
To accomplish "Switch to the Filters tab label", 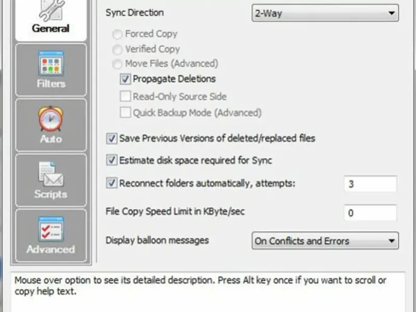I will tap(51, 84).
